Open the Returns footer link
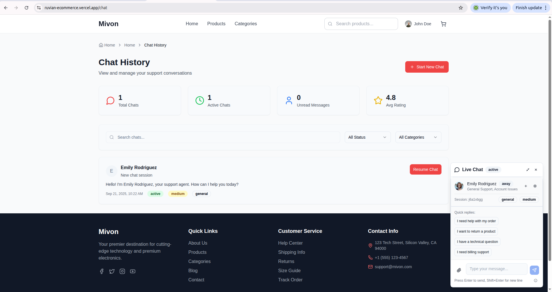Image resolution: width=552 pixels, height=292 pixels. point(286,261)
